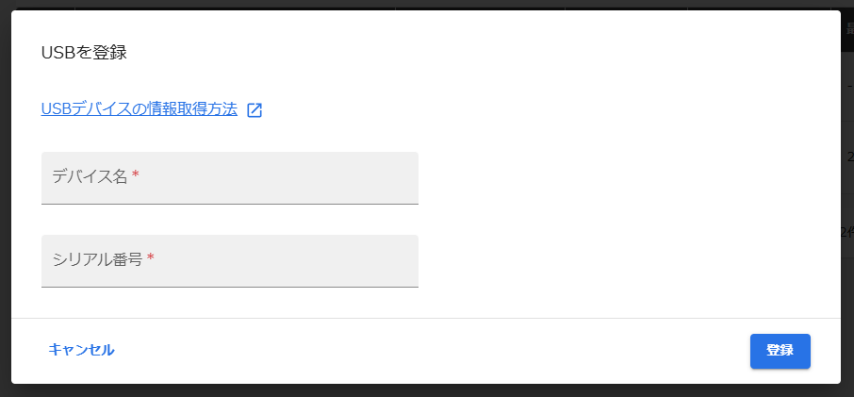Screen dimensions: 854x397
Task: Click the underline of the デバイス名 field
Action: pyautogui.click(x=230, y=204)
